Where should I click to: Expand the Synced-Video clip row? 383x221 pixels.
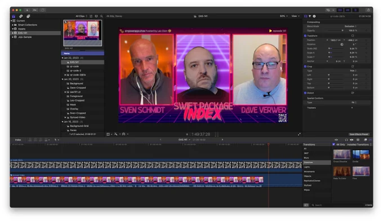65,117
